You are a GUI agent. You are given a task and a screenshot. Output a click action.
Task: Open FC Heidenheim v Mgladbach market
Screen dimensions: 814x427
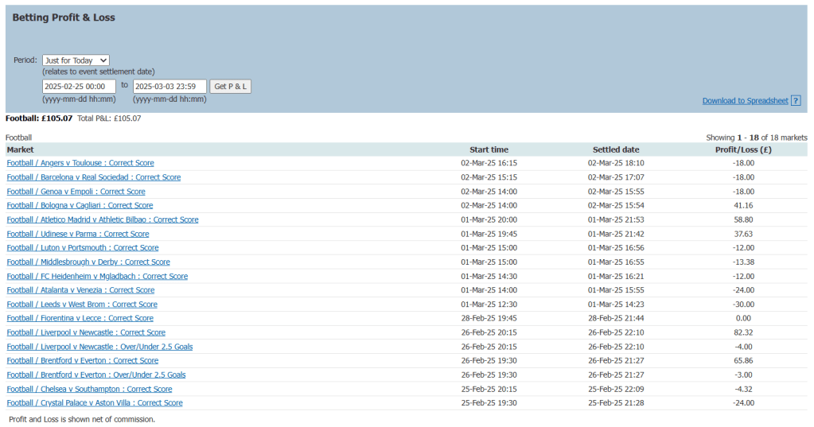(97, 277)
